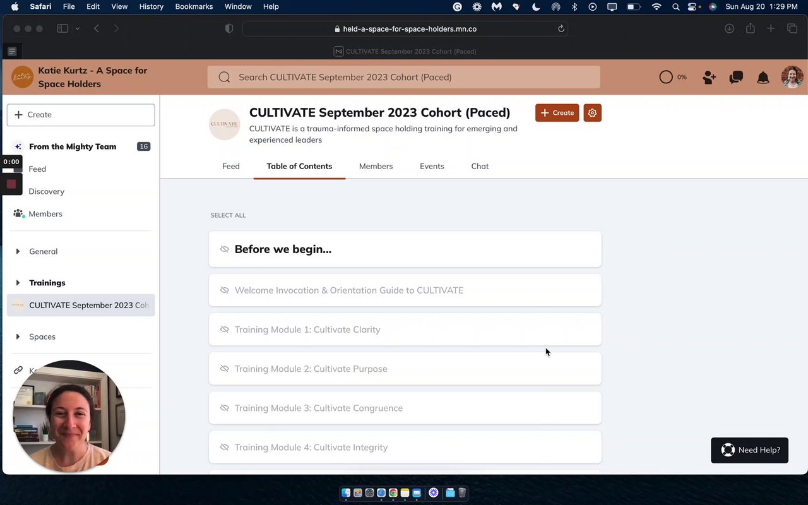Screen dimensions: 808x505
Task: Select CULTIVATE September 2023 cohort in sidebar
Action: coord(81,305)
